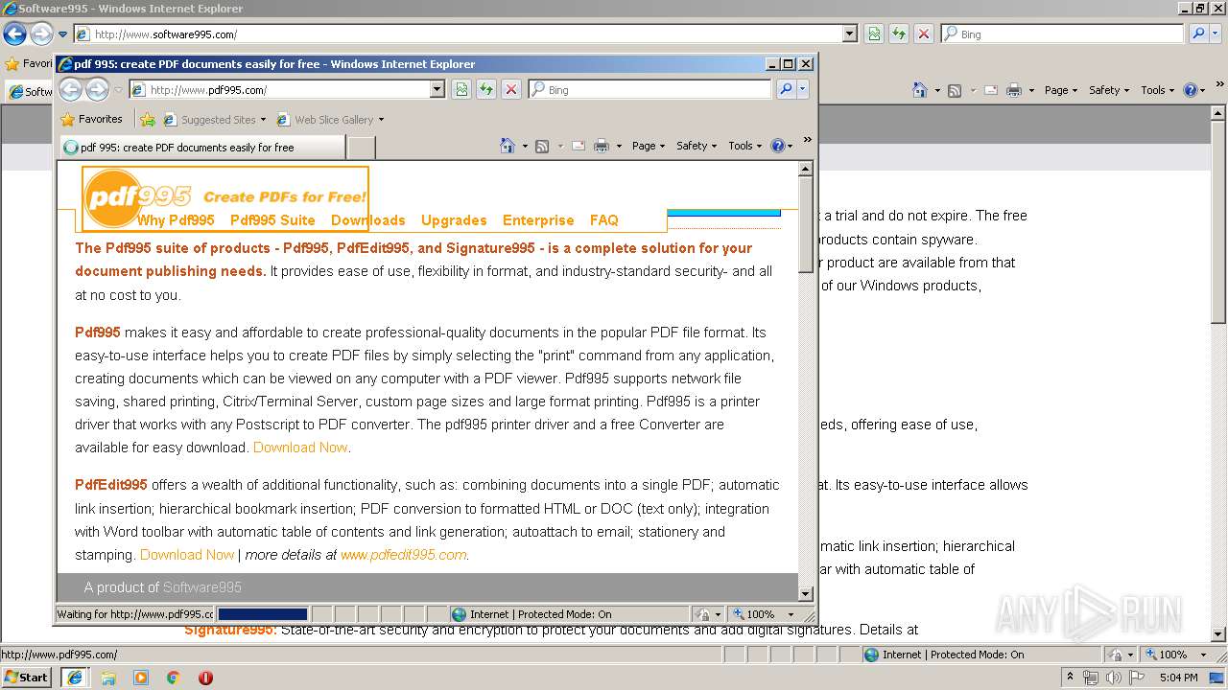The image size is (1228, 690).
Task: Click Download Now link for PdfEdit995
Action: (x=187, y=555)
